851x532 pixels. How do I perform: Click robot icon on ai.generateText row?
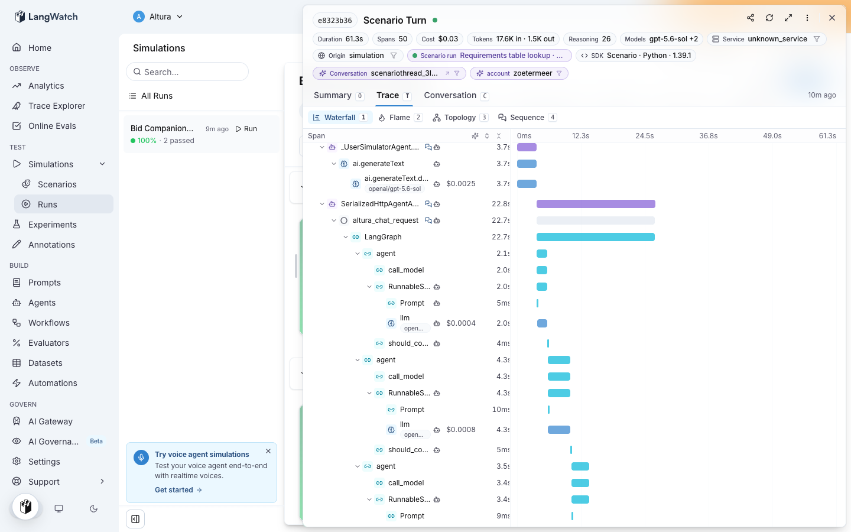437,164
